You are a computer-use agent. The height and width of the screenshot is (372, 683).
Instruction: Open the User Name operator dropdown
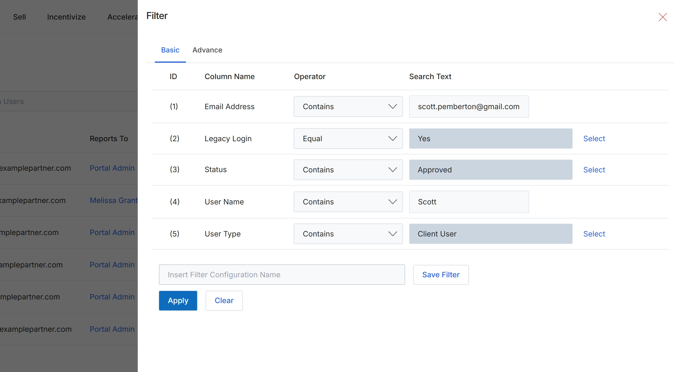348,202
